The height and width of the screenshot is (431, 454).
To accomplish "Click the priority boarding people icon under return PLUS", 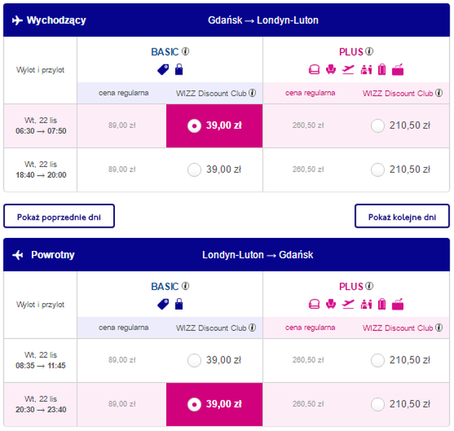I will 367,304.
